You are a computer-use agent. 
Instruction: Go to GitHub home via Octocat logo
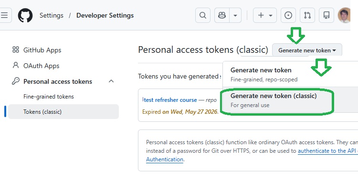(25, 15)
